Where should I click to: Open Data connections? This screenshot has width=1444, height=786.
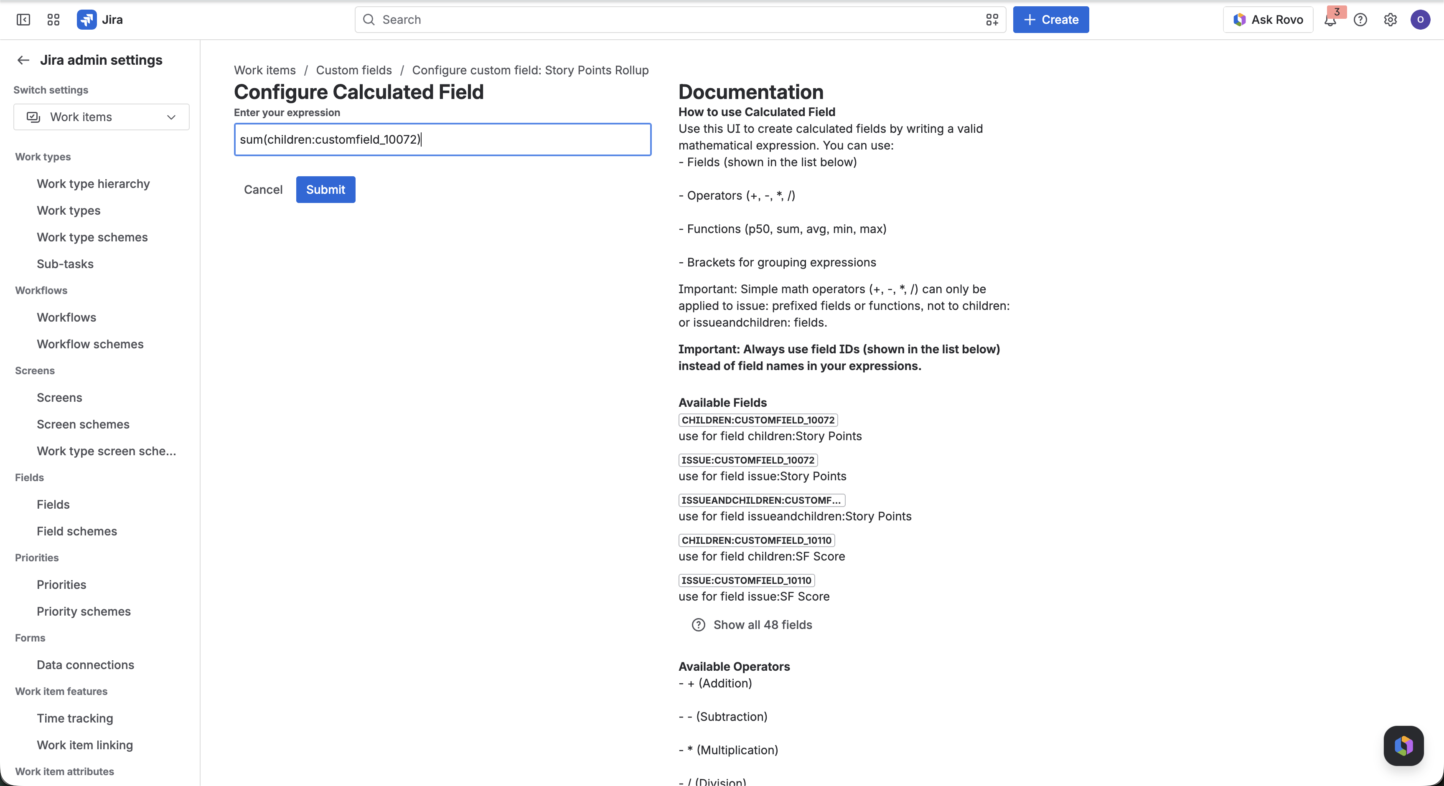coord(85,664)
